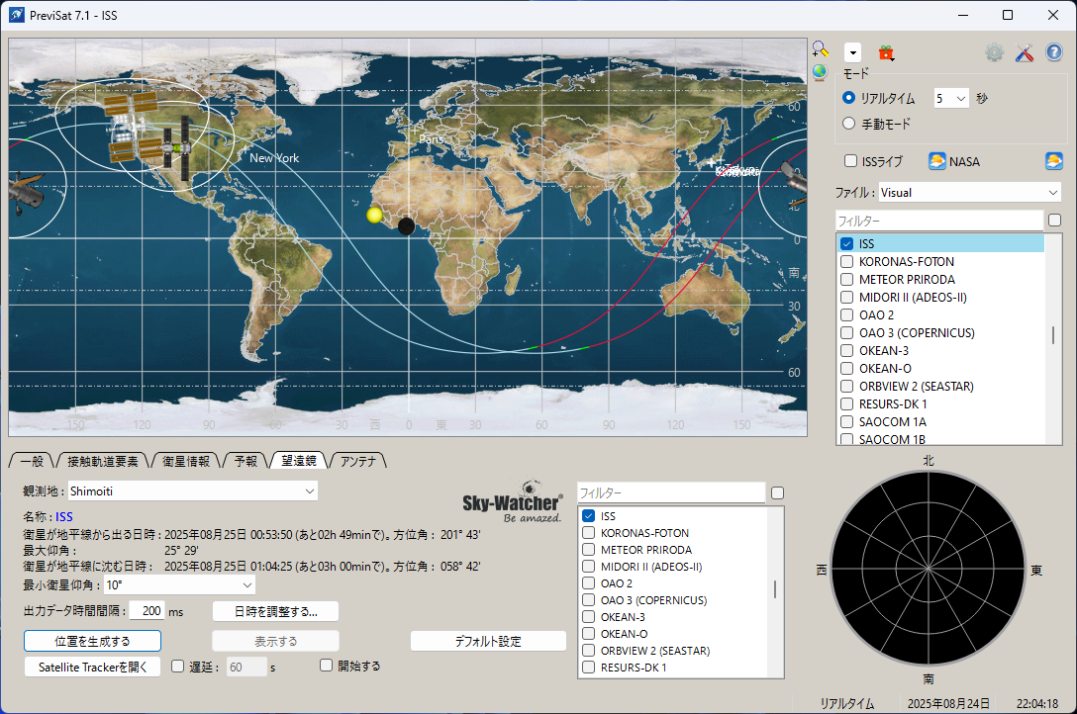
Task: Check MIDORI II (ADEOS-II) in telescope tab list
Action: coord(589,567)
